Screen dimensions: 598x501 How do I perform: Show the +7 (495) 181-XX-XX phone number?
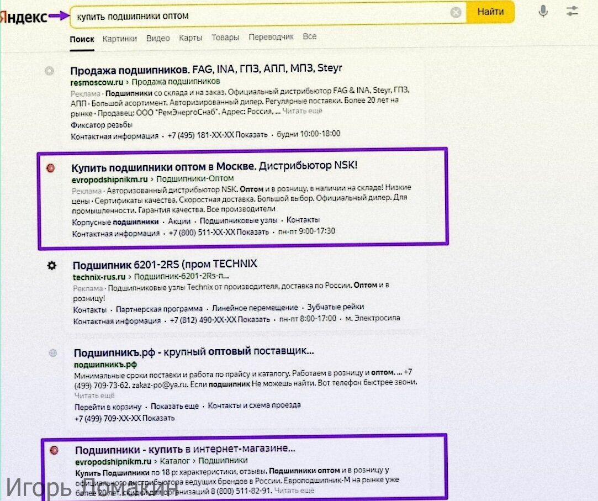pos(218,135)
